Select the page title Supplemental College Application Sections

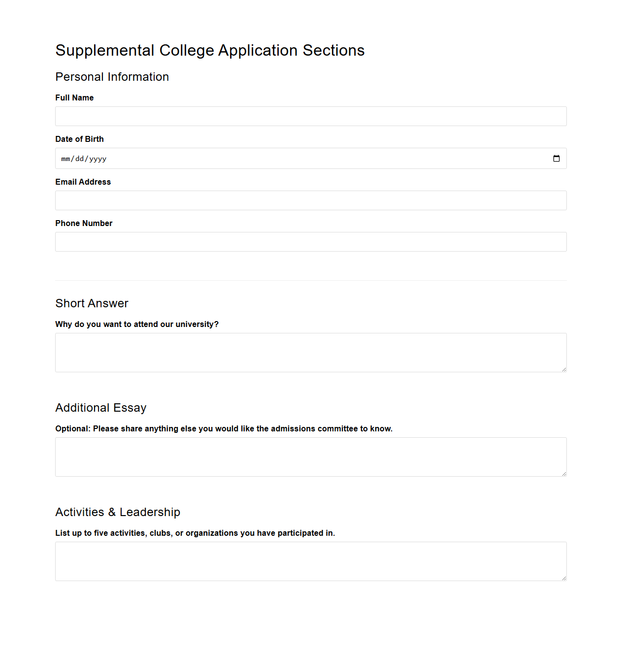[x=210, y=50]
